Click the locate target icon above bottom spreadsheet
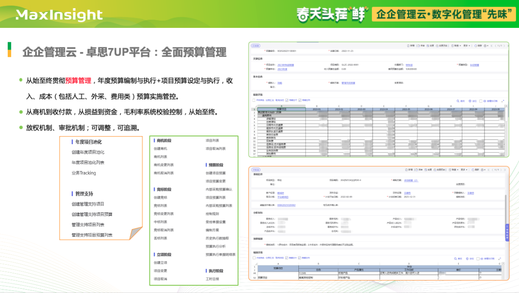Viewport: 519px width, 293px height. click(x=468, y=258)
